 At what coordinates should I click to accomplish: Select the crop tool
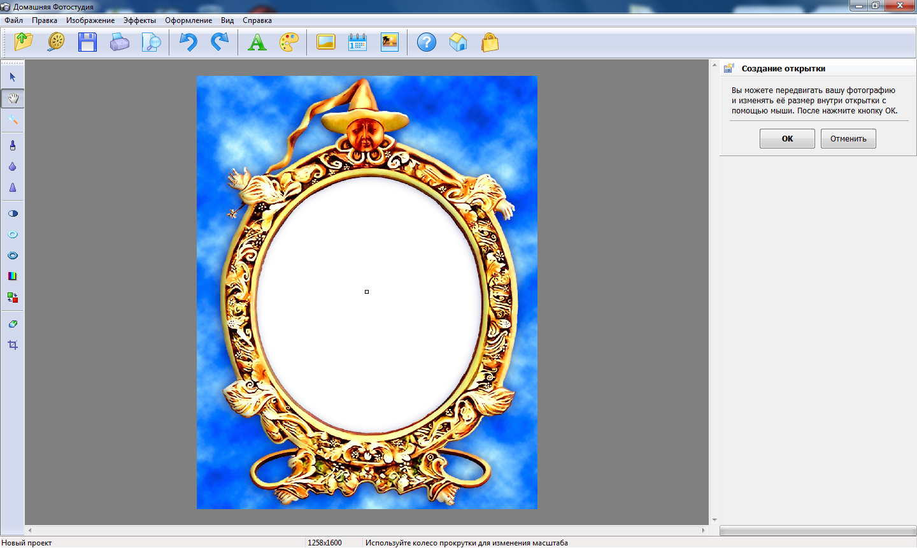pyautogui.click(x=13, y=345)
